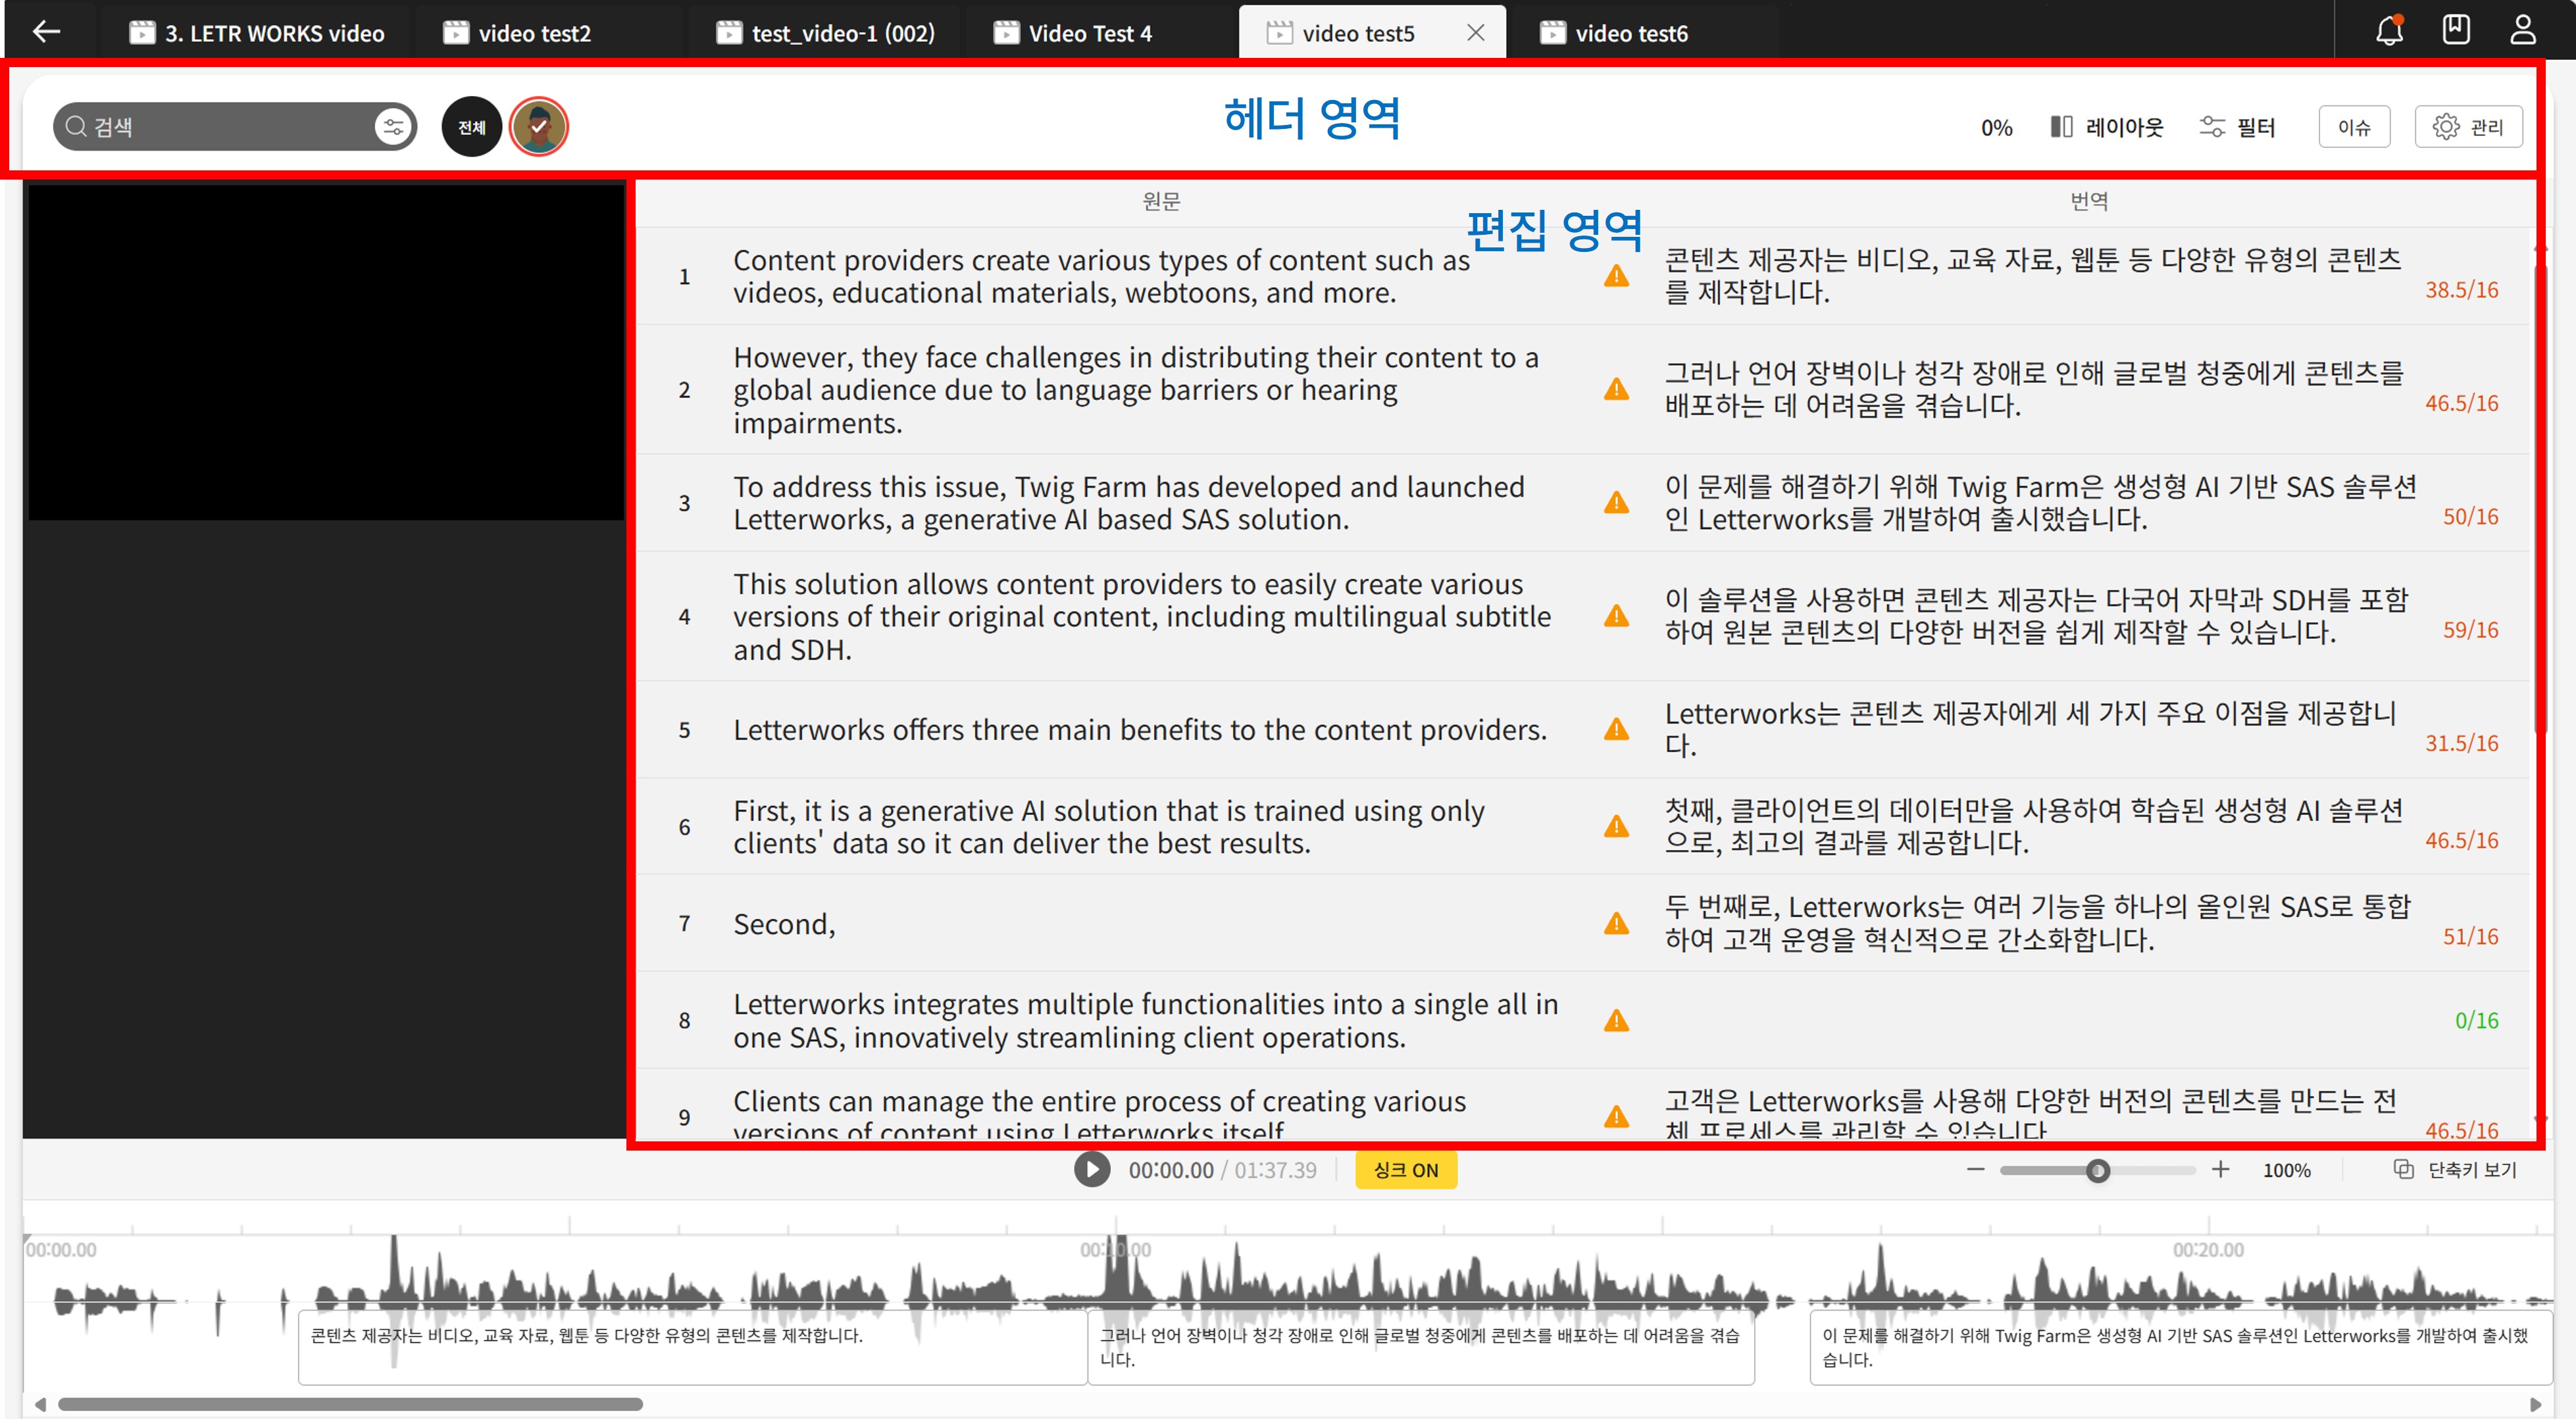Click search filter options icon
The height and width of the screenshot is (1419, 2576).
393,127
